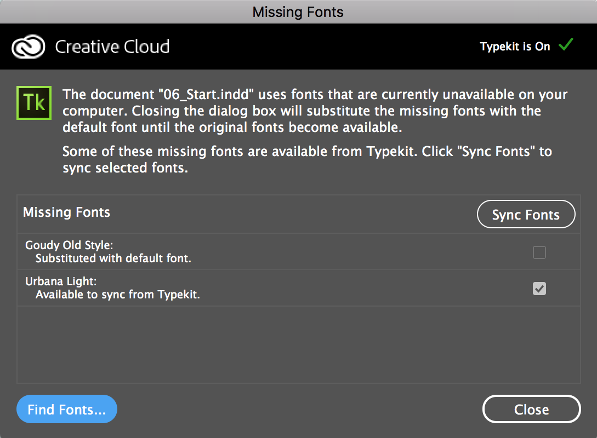This screenshot has height=438, width=597.
Task: Close the Missing Fonts dialog
Action: click(x=532, y=409)
